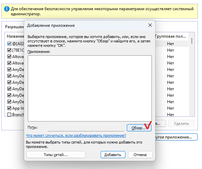Click the другое приложение... button

[x=176, y=137]
